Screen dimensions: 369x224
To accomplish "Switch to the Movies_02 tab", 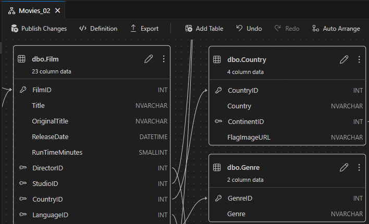I will (34, 10).
